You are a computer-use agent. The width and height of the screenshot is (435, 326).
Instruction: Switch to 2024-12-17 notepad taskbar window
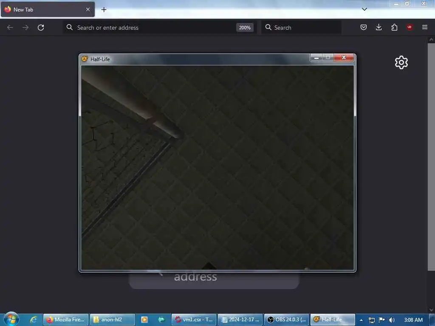tap(240, 320)
